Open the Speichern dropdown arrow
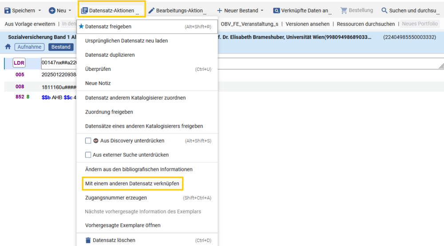Screen dimensions: 444x246 [x=40, y=11]
